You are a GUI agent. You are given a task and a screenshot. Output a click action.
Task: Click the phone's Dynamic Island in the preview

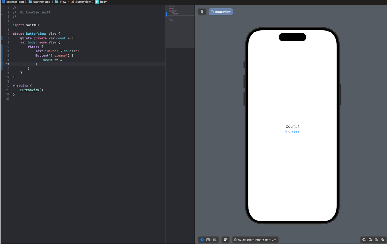point(292,37)
